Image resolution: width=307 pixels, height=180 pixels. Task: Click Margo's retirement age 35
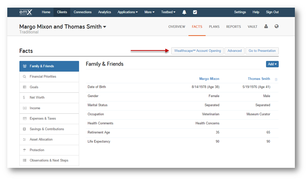pos(218,132)
